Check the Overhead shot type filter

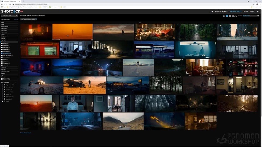pyautogui.click(x=2, y=45)
